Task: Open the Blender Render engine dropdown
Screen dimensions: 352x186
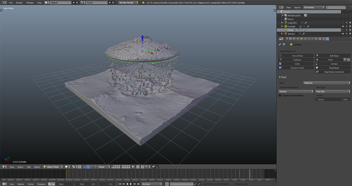Action: (x=129, y=3)
